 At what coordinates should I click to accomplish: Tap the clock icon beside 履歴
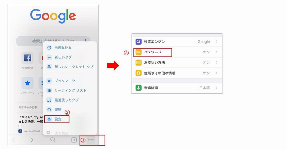[x=49, y=110]
